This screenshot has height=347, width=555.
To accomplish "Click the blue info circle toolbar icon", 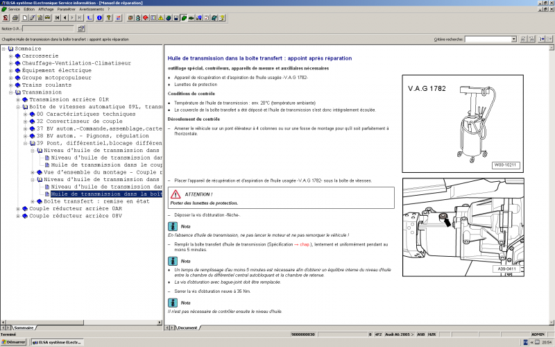I will [99, 17].
